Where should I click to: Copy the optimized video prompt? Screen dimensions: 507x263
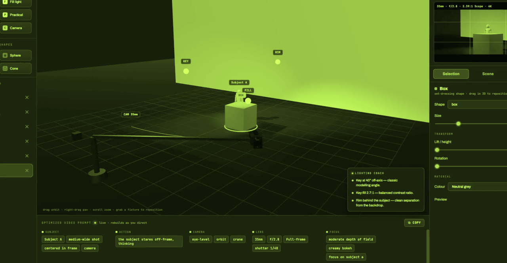[414, 223]
